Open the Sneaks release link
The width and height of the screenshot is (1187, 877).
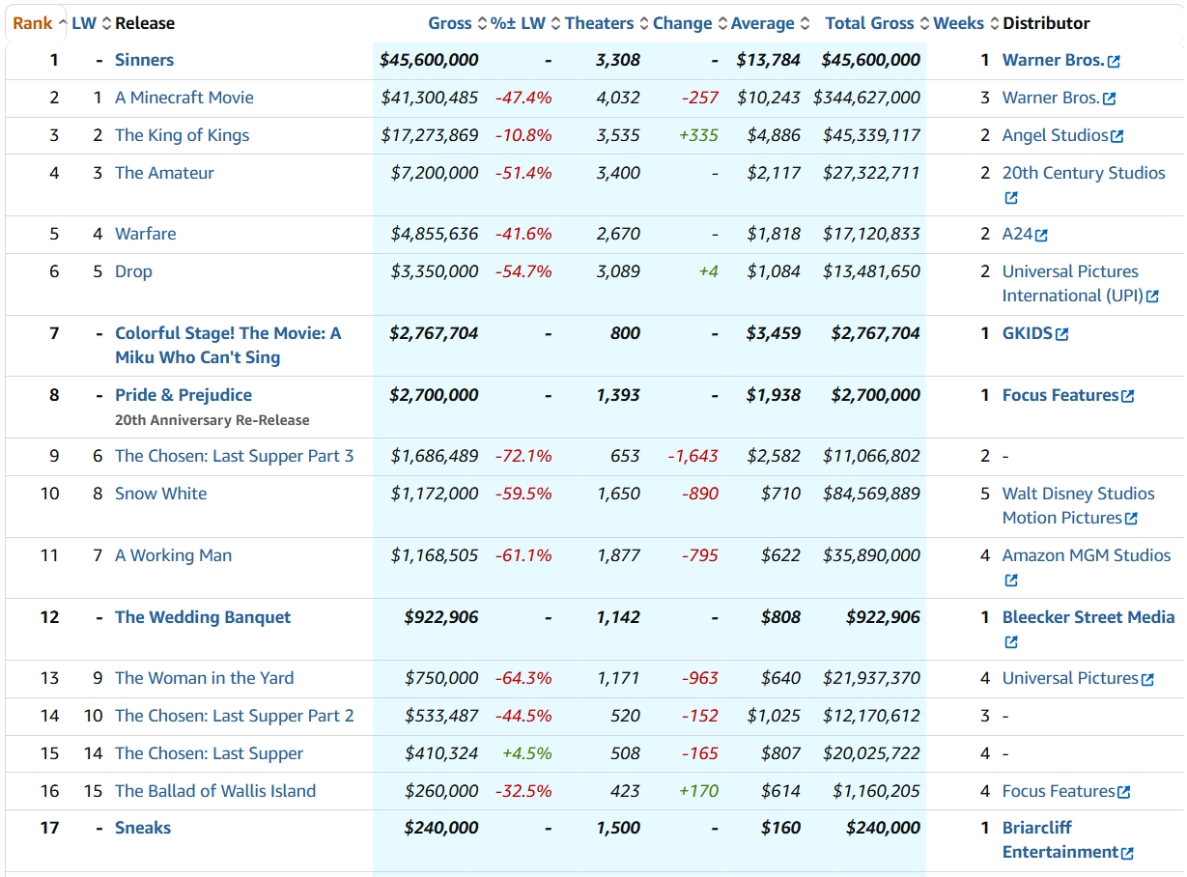tap(143, 828)
